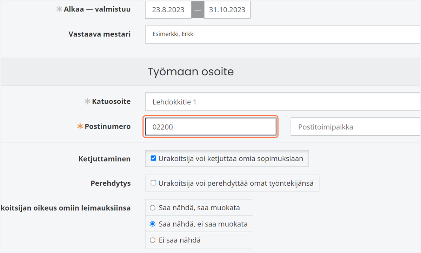Viewport: 421px width, 253px height.
Task: Click the Katuosoite label
Action: coord(112,102)
